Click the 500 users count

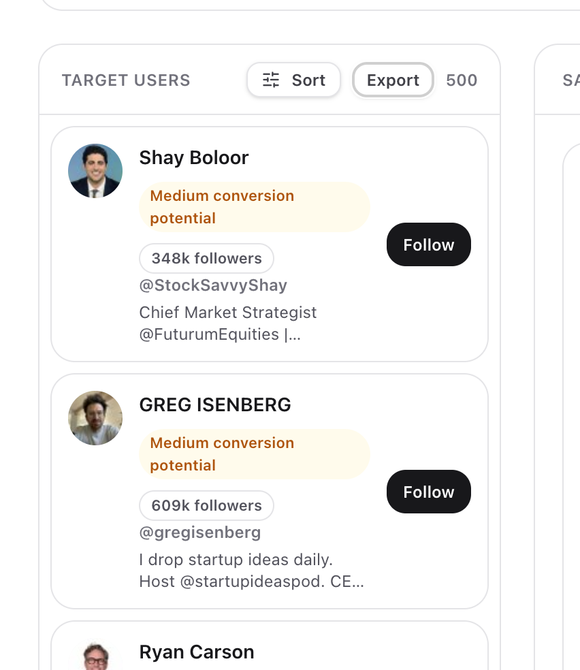pyautogui.click(x=462, y=80)
